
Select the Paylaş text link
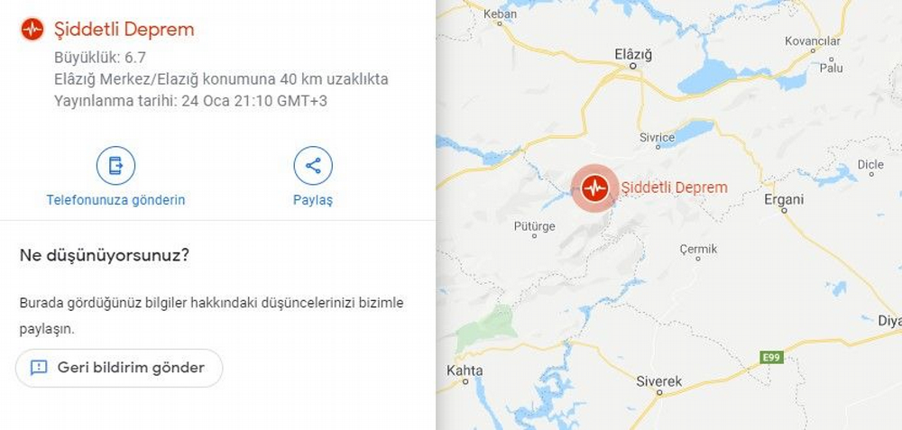(313, 201)
